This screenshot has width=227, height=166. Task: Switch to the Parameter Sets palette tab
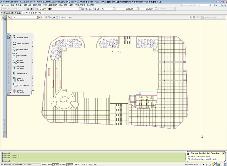[33, 81]
